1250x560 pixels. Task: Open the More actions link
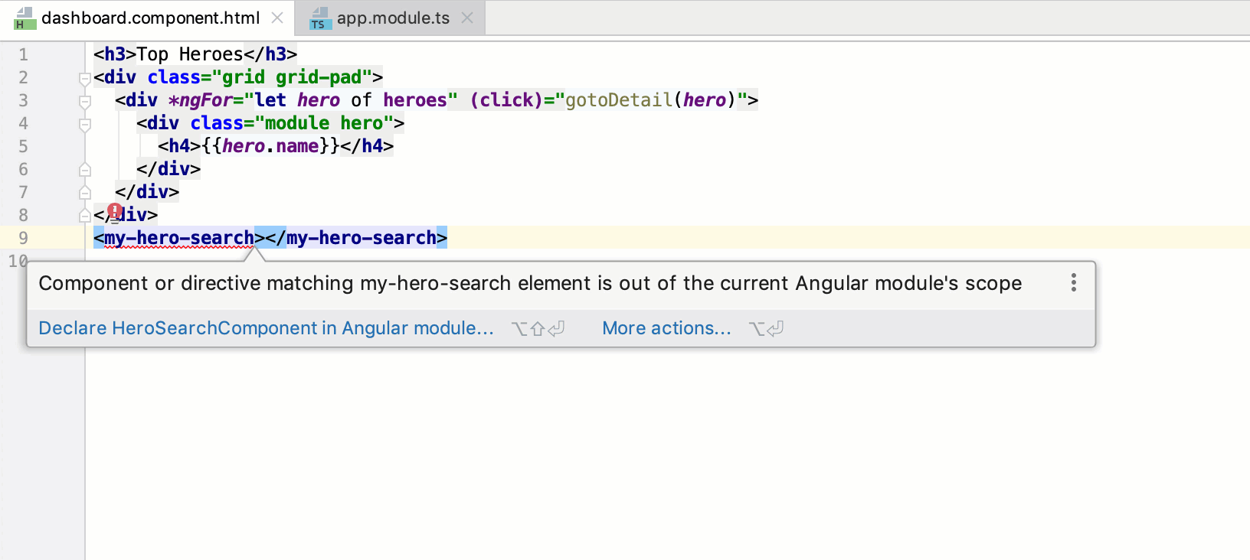pyautogui.click(x=666, y=328)
